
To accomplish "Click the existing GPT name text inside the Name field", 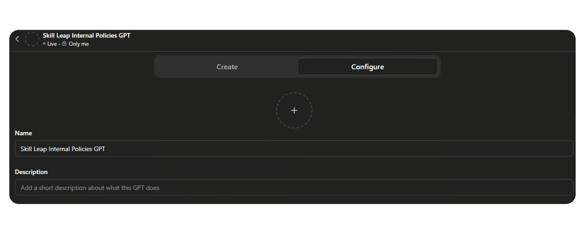I will click(x=63, y=149).
